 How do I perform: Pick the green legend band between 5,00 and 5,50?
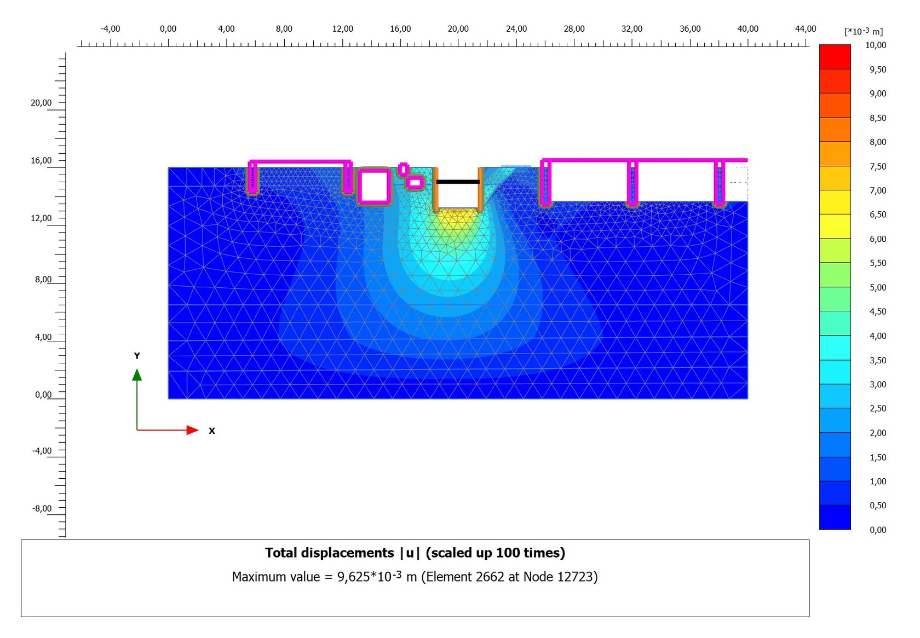835,275
